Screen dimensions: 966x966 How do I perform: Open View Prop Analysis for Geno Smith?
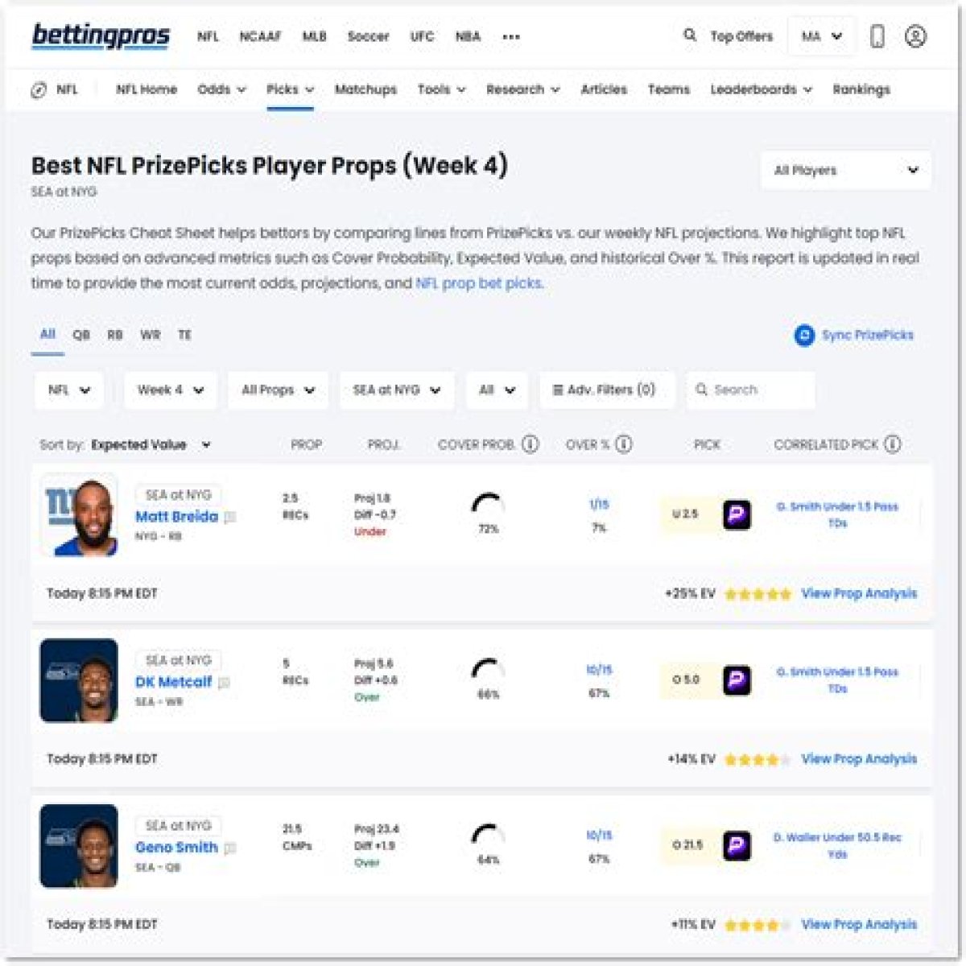coord(859,924)
